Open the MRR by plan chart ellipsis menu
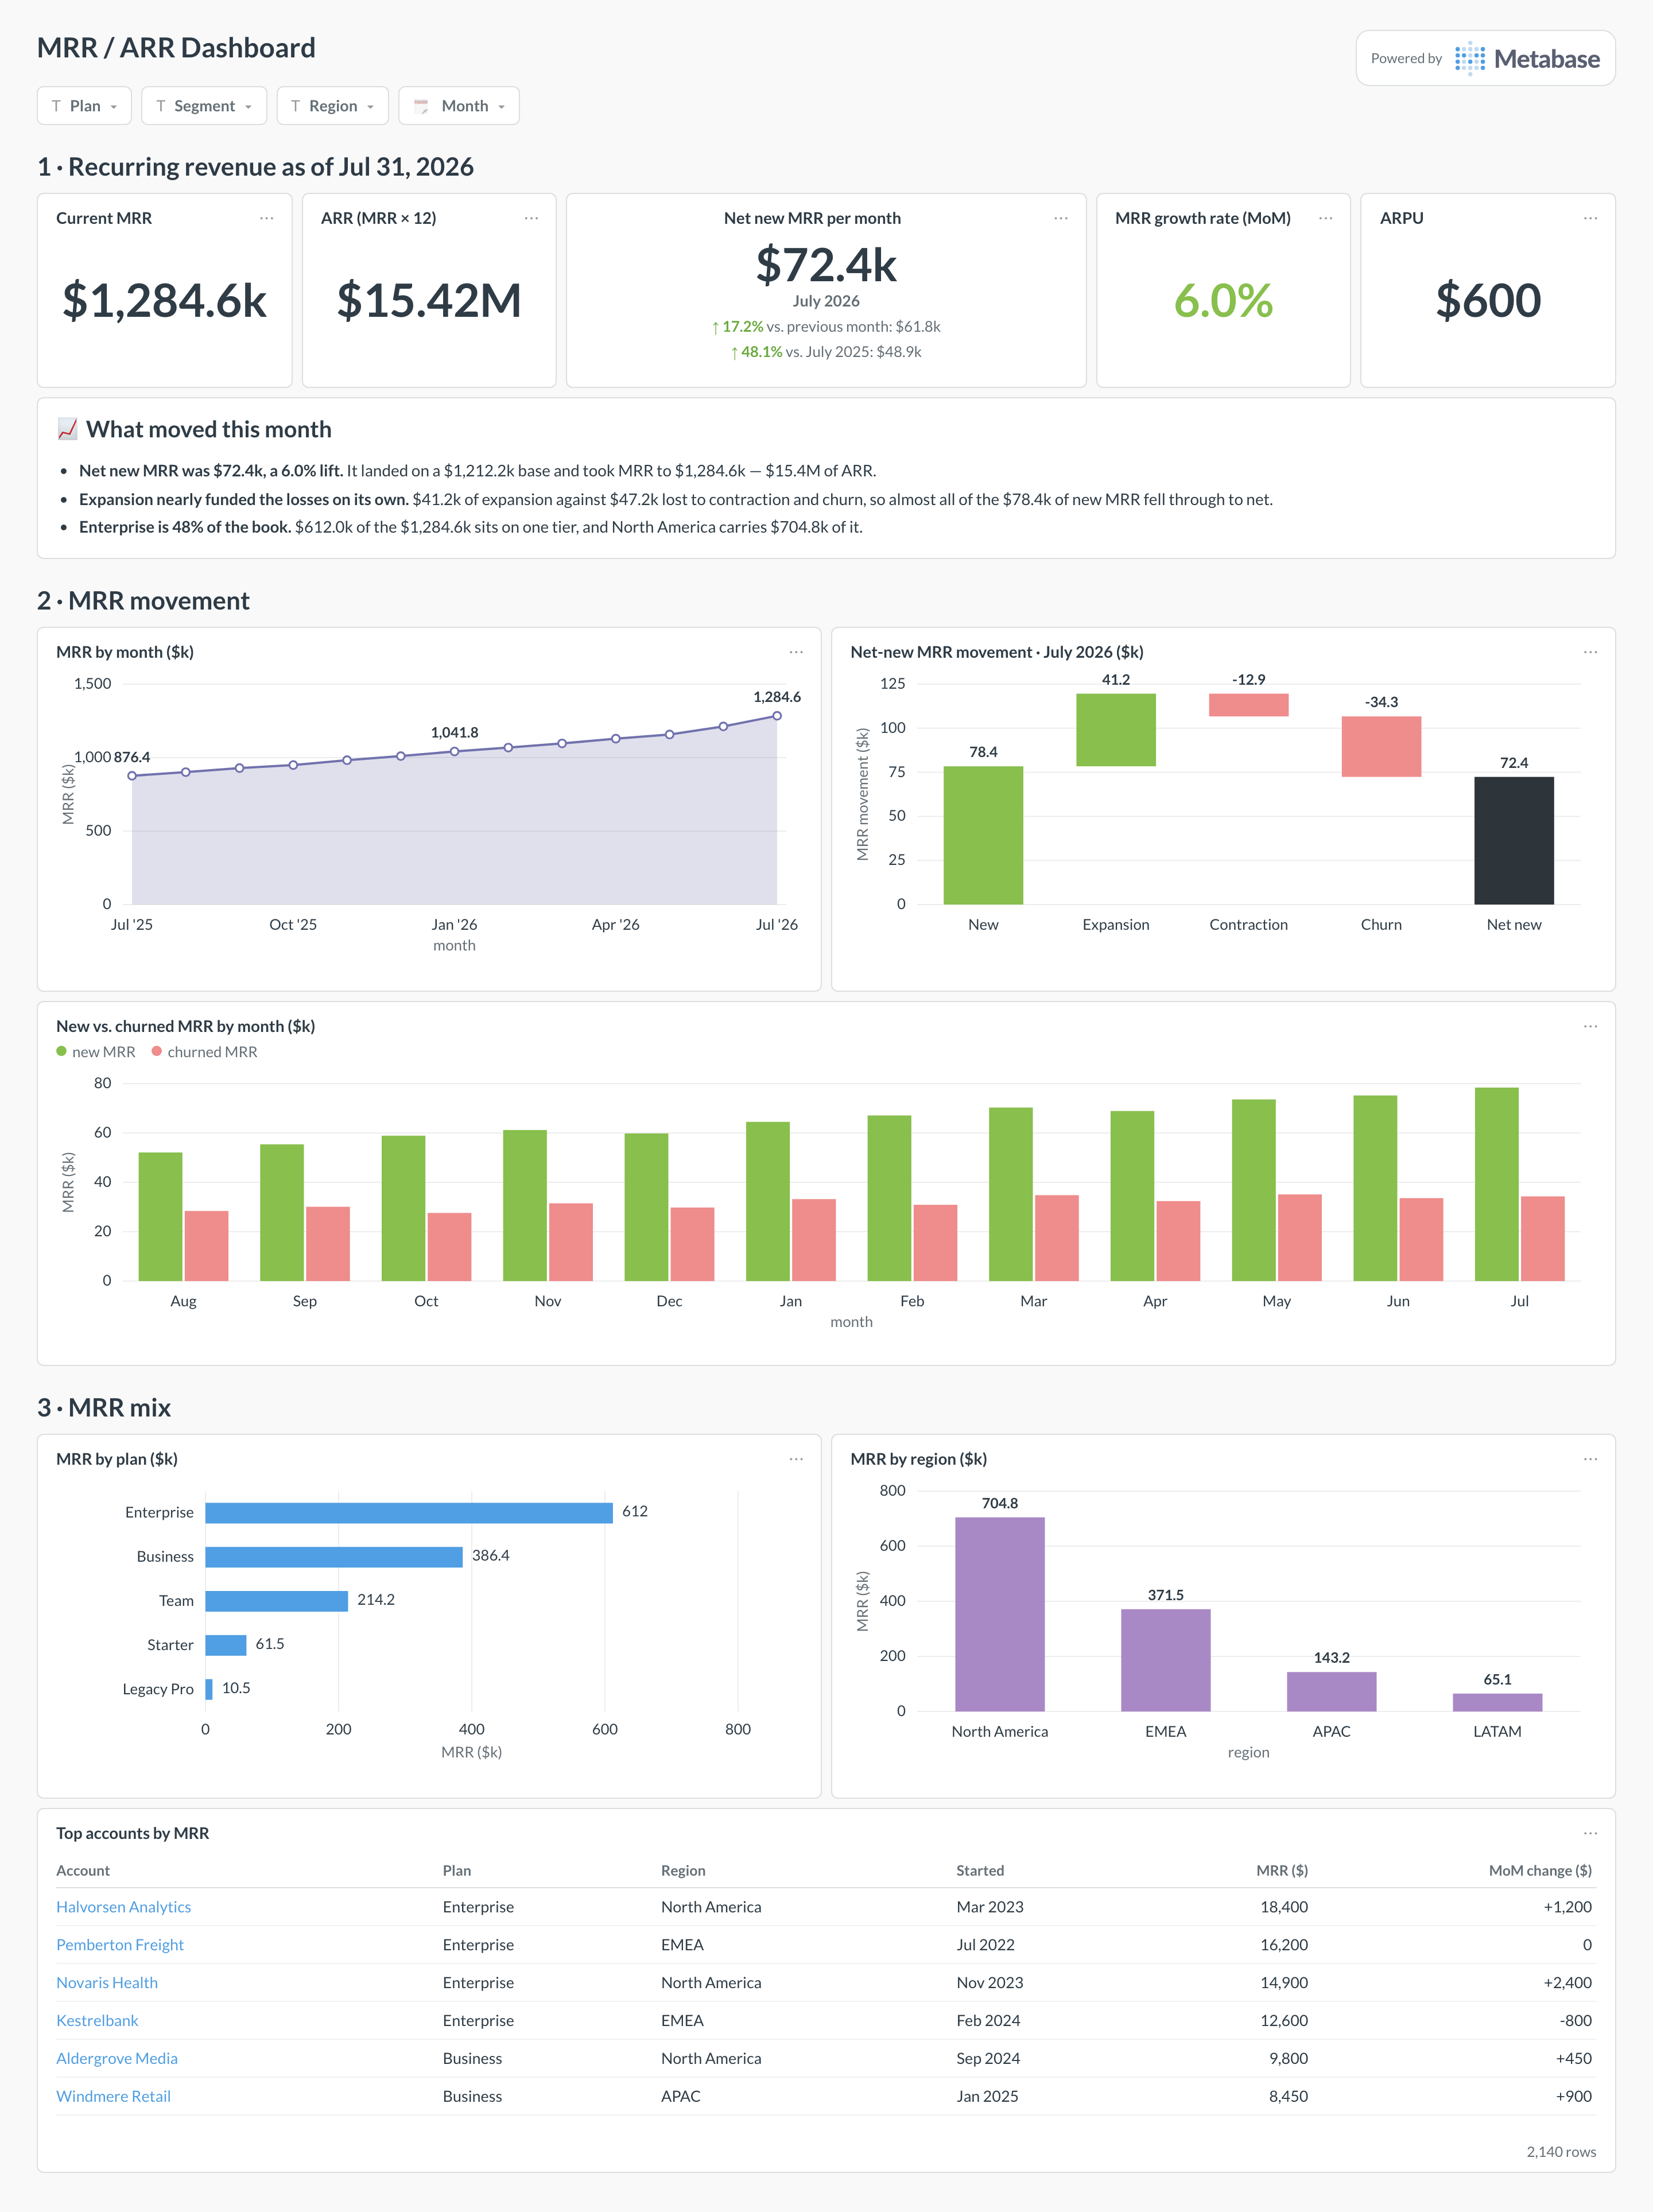The height and width of the screenshot is (2212, 1653). point(796,1459)
